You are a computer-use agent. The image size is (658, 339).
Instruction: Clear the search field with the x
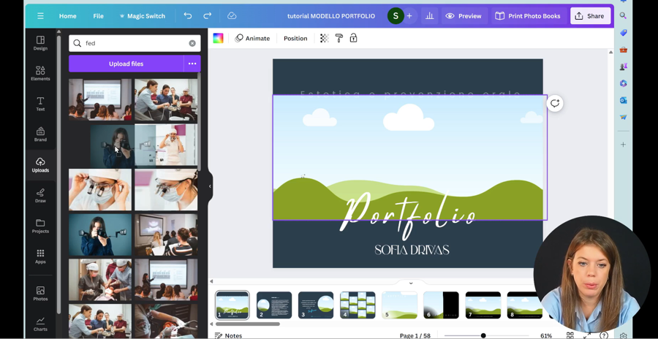point(192,43)
